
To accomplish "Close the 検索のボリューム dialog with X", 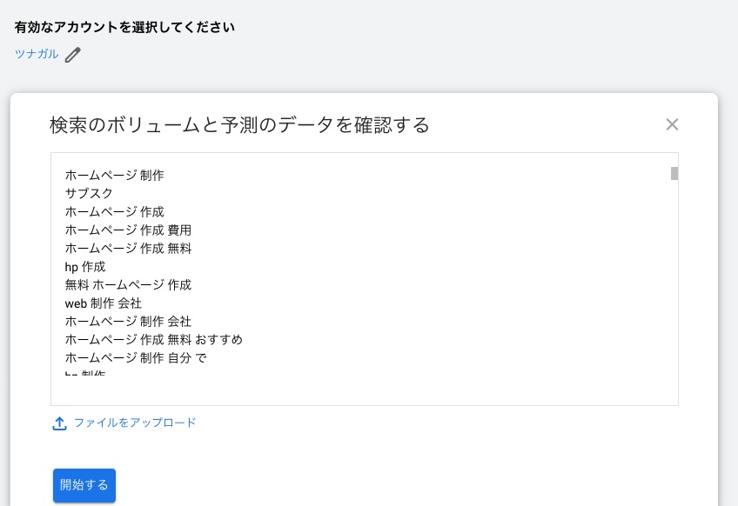I will pyautogui.click(x=672, y=124).
